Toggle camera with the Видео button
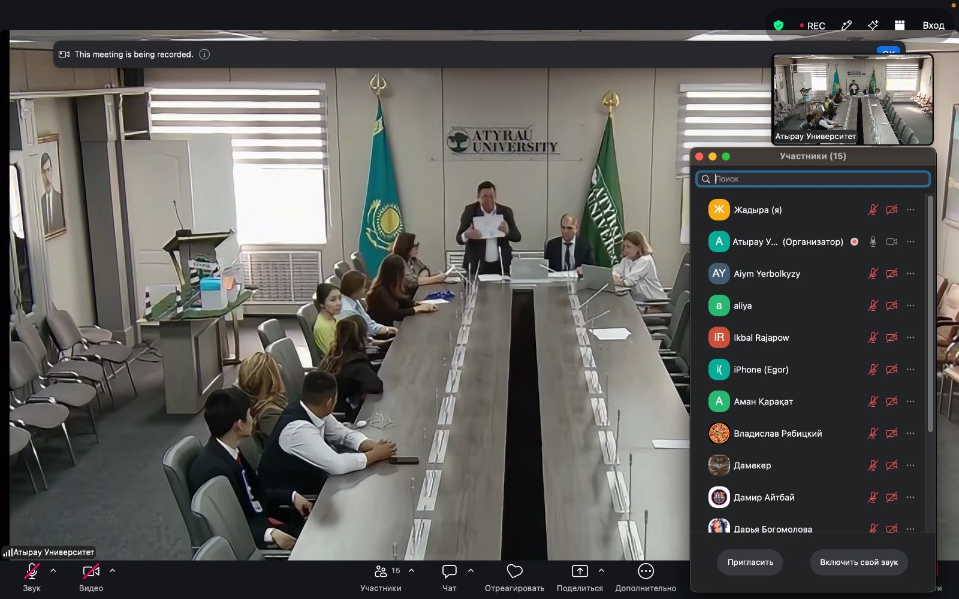 91,577
